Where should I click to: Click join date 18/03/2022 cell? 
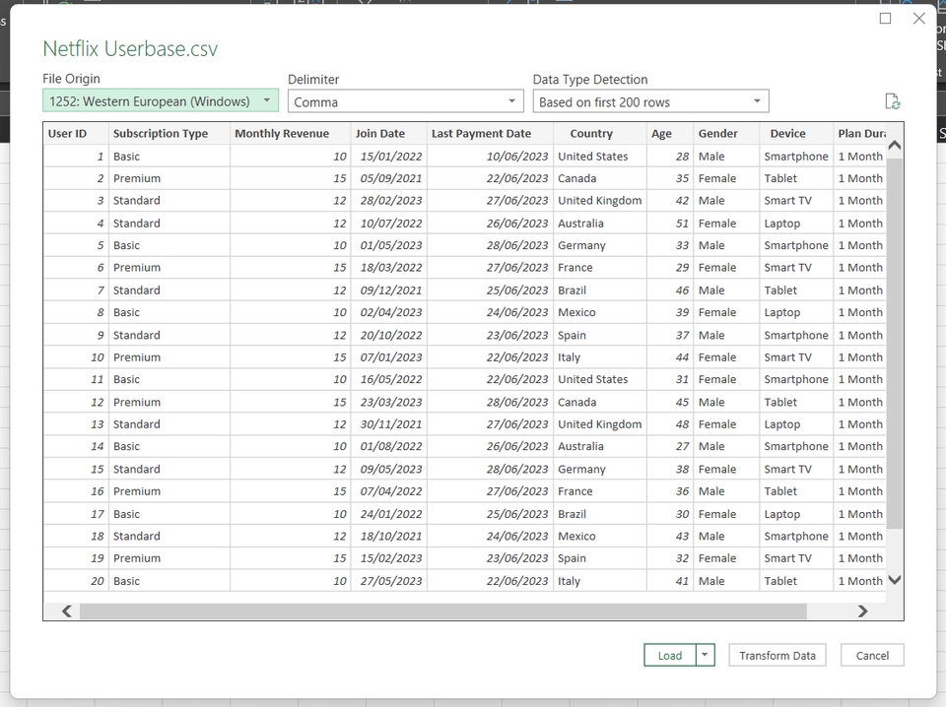(388, 268)
